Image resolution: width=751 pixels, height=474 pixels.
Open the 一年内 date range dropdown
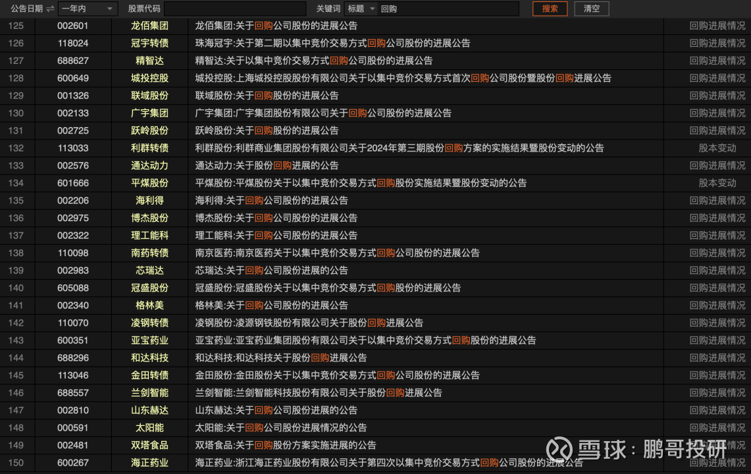click(88, 9)
